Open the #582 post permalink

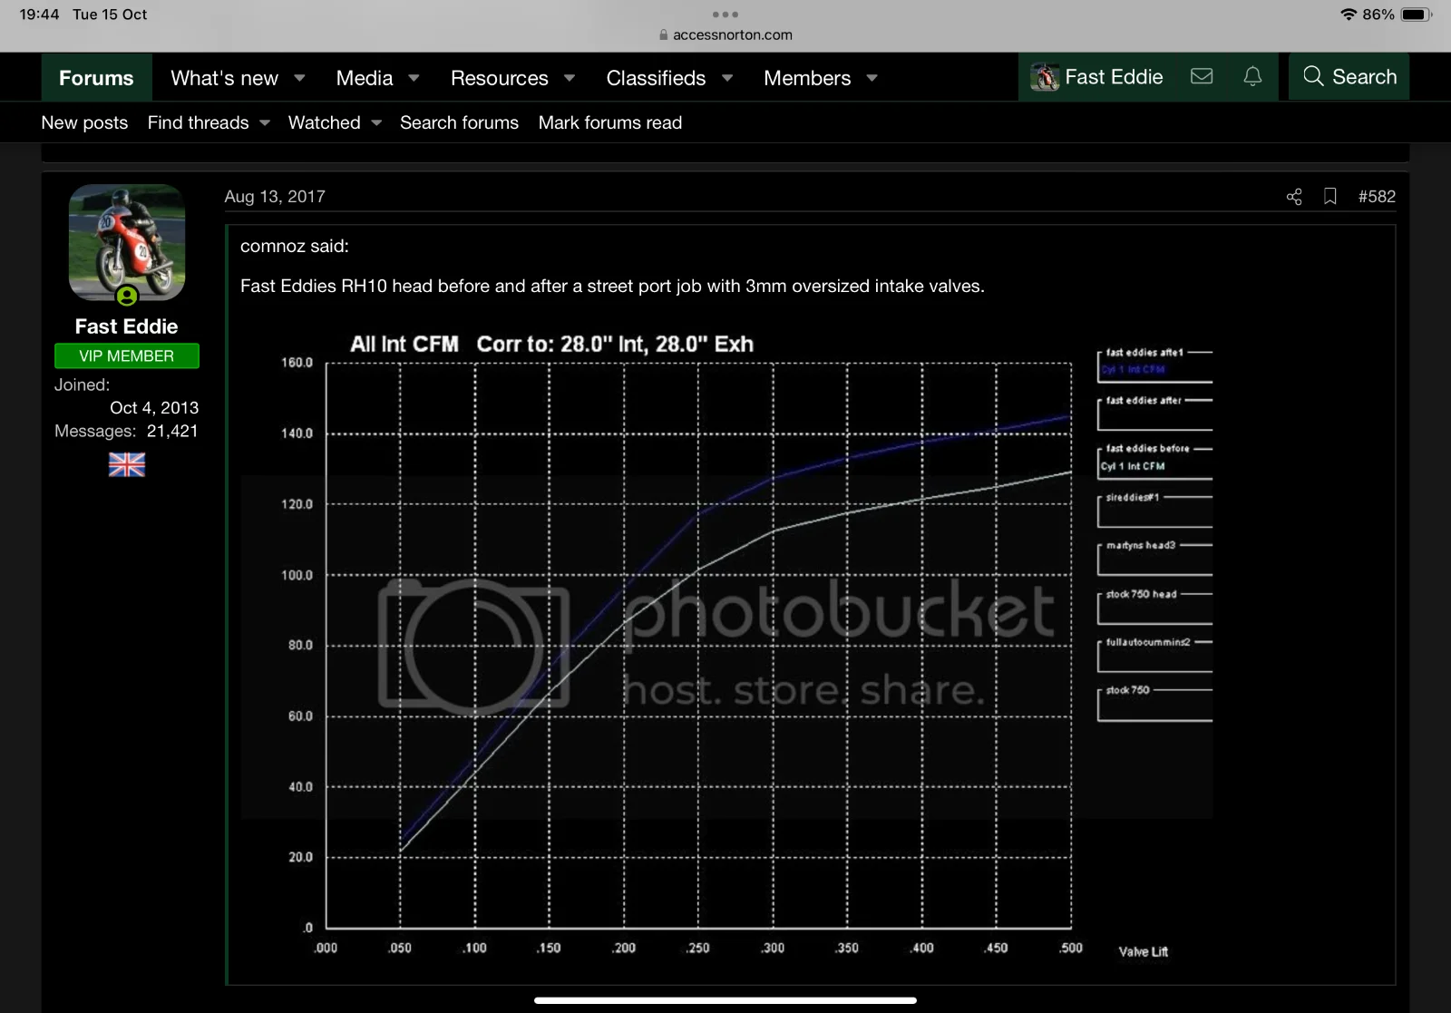(x=1376, y=197)
